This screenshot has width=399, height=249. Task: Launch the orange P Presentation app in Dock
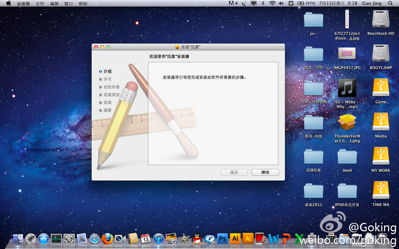(286, 239)
